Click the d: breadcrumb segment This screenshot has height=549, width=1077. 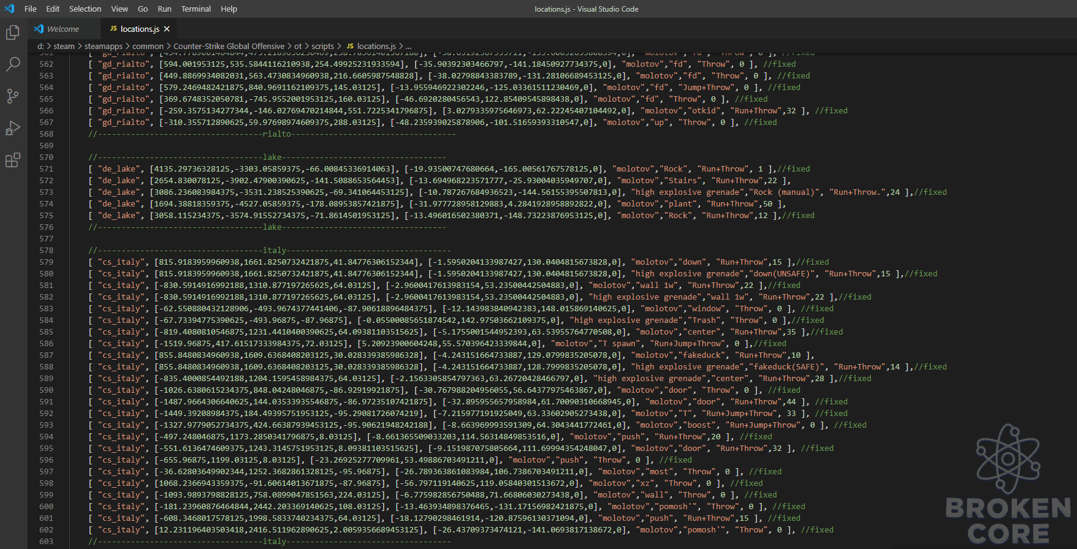tap(40, 46)
